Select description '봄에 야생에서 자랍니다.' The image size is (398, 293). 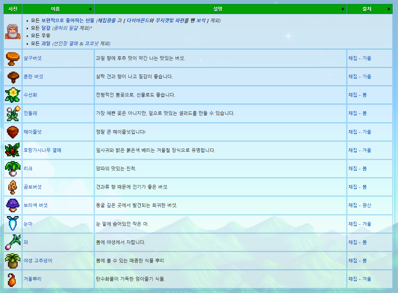coord(121,242)
